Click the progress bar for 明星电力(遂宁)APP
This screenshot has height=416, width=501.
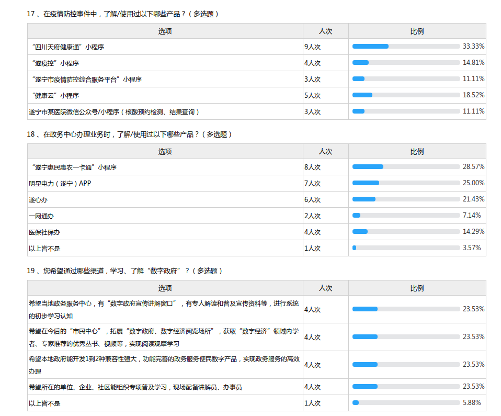pyautogui.click(x=406, y=183)
